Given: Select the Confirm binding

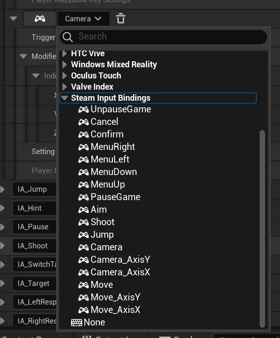Looking at the screenshot, I should tap(107, 134).
